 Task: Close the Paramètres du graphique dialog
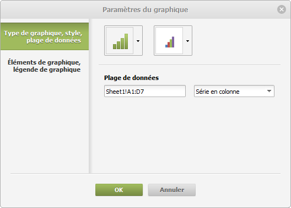tap(282, 9)
